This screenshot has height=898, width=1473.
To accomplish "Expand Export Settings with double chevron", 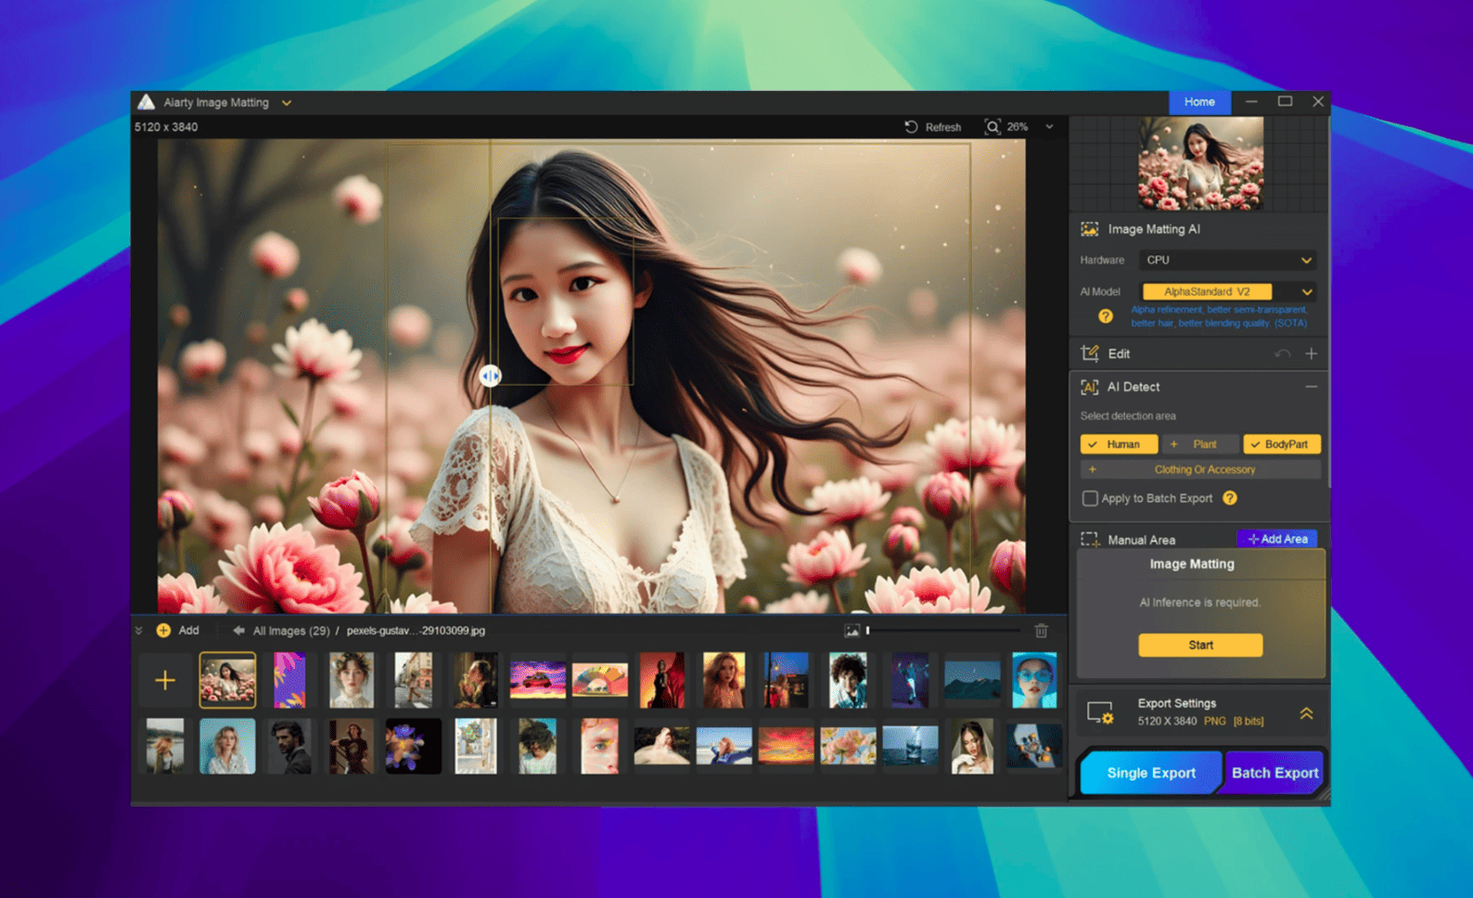I will (1306, 712).
